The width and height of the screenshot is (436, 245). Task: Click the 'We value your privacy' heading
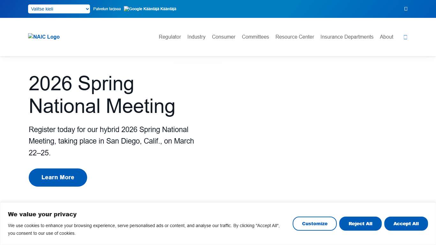(42, 214)
